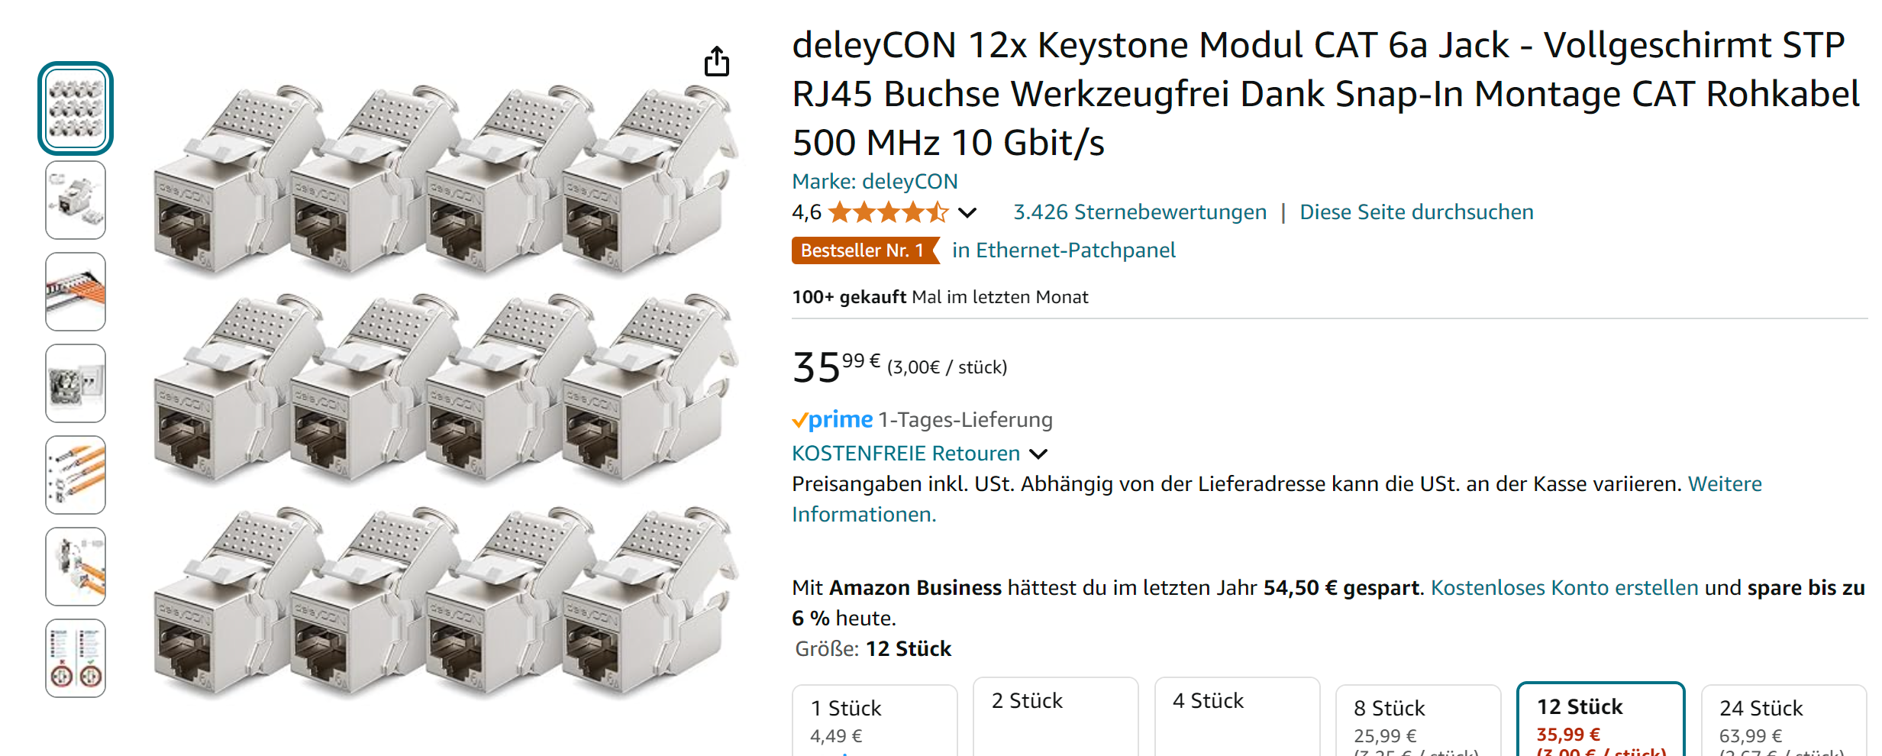Open the third thumbnail with orange cables

[x=76, y=292]
